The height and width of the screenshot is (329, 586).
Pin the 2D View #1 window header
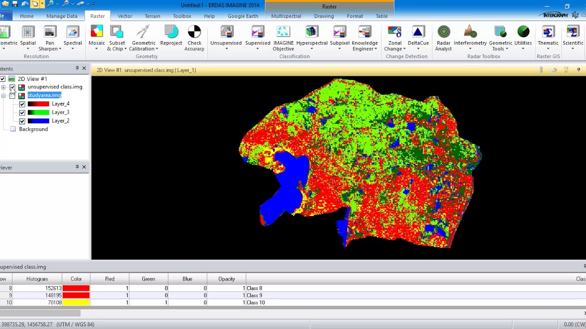[579, 70]
